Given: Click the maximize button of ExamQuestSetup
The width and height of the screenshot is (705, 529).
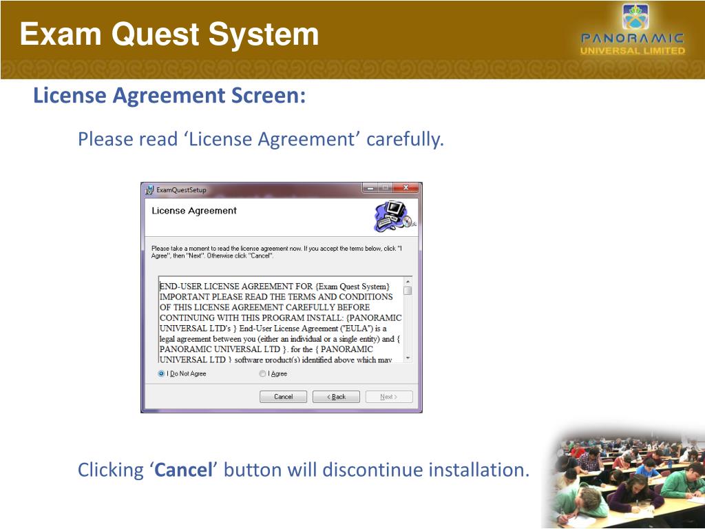Looking at the screenshot, I should [386, 187].
